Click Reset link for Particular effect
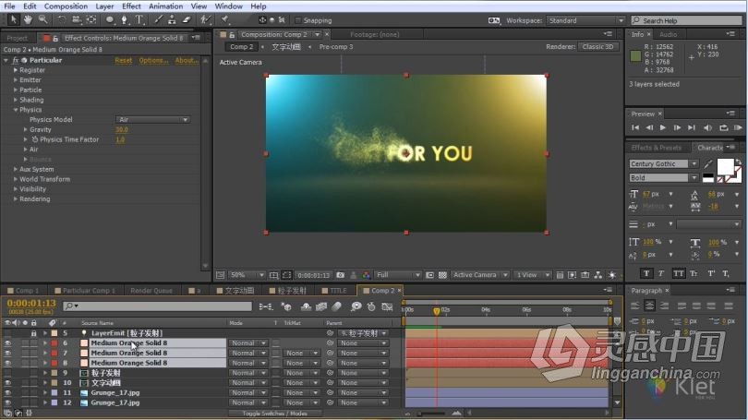Screen dimensions: 748x420 point(124,61)
